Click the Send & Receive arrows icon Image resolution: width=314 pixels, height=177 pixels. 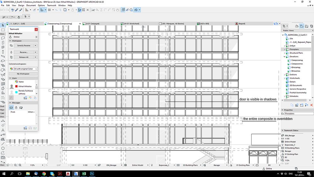click(x=11, y=45)
